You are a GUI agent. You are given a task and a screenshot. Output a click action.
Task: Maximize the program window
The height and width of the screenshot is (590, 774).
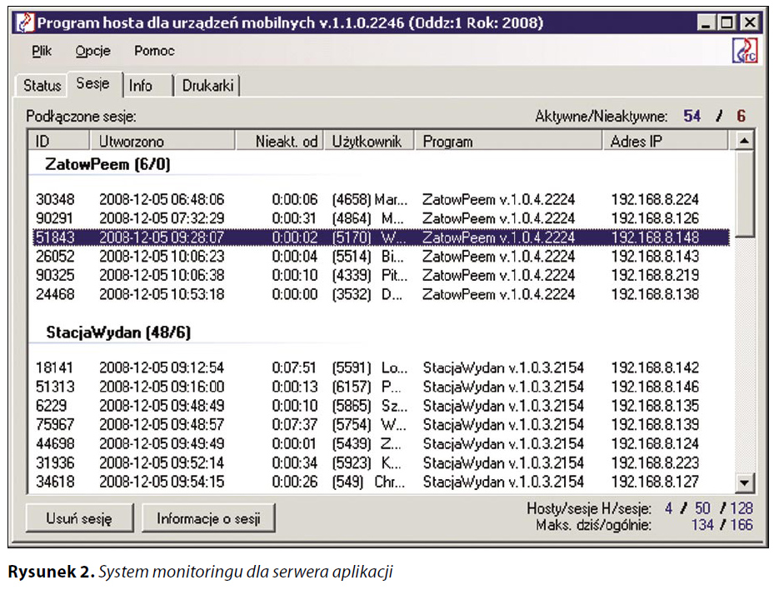click(727, 22)
